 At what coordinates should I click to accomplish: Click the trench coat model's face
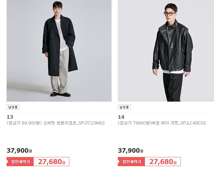58,11
